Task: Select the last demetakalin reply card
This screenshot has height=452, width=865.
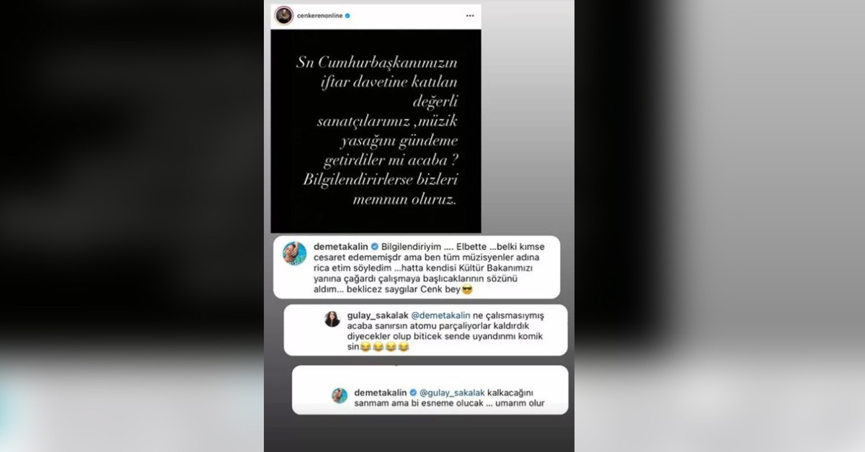Action: [430, 389]
